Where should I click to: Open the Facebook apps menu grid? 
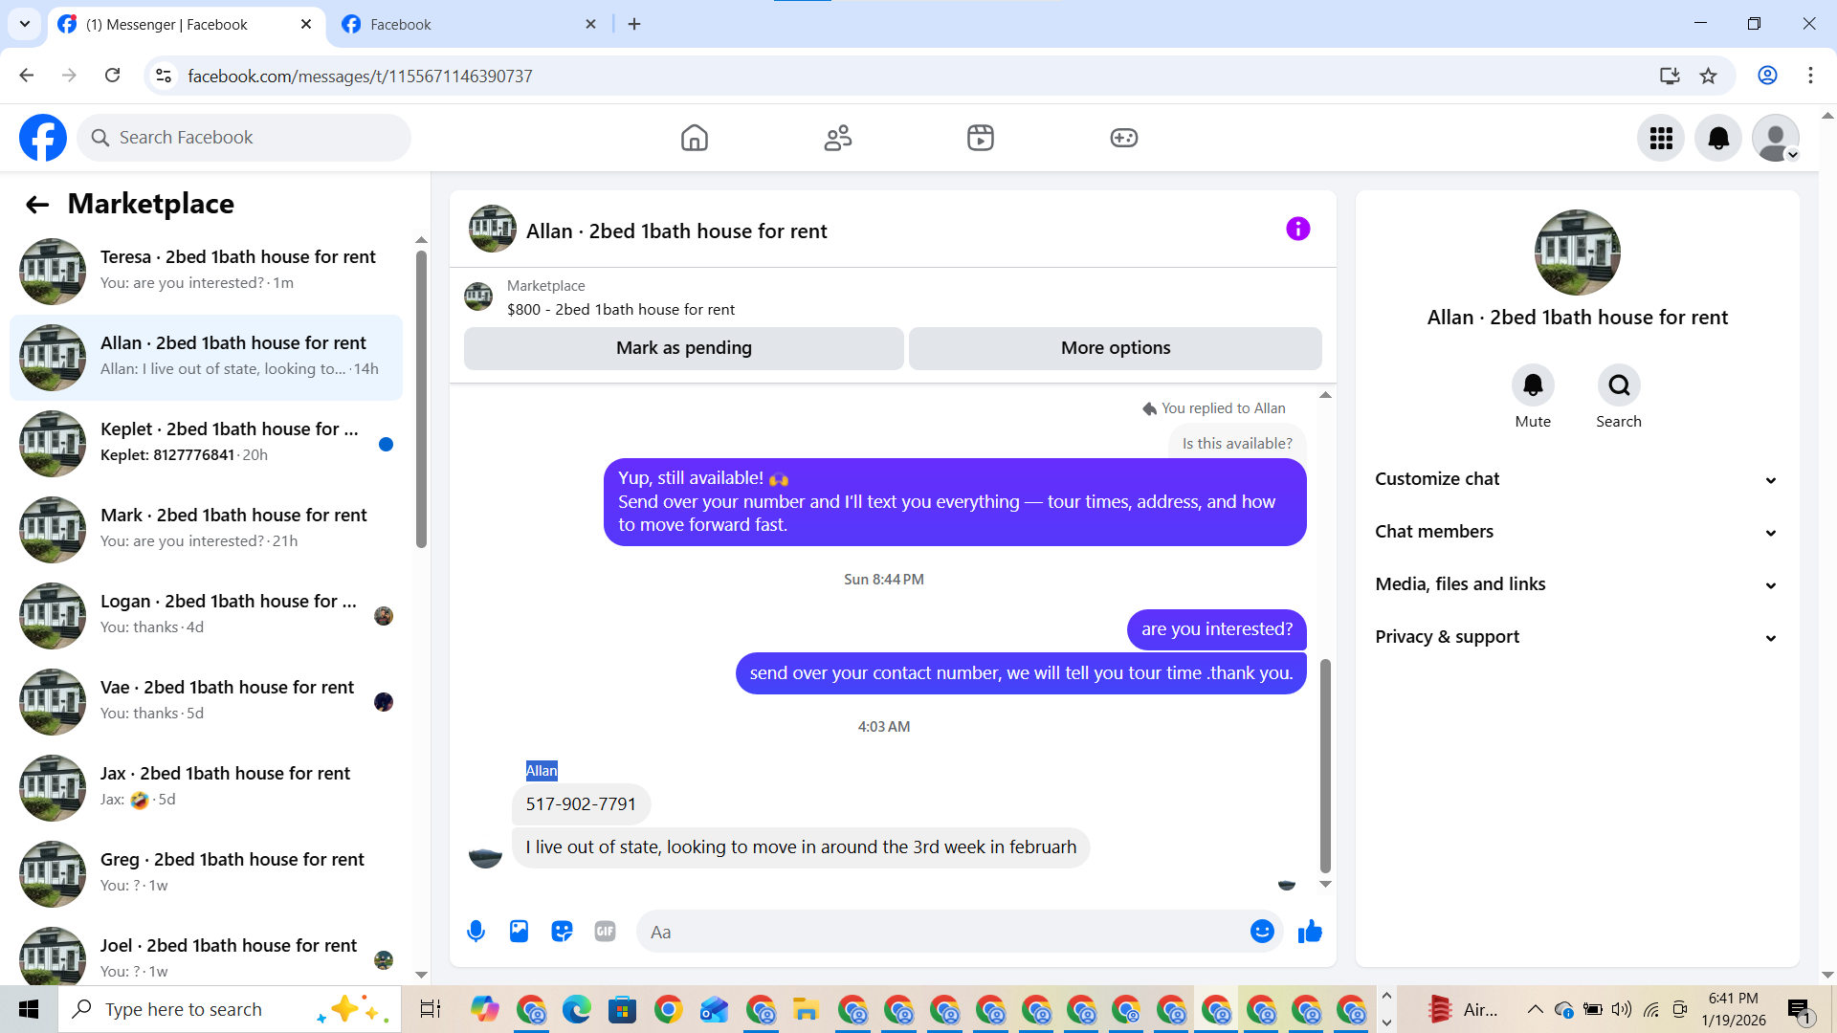(x=1661, y=138)
